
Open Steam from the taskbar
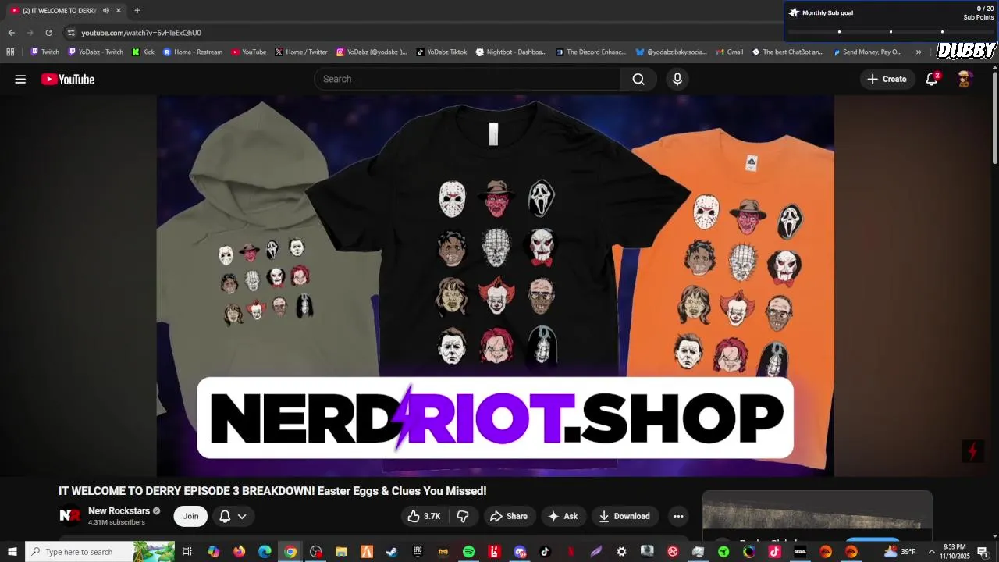coord(392,552)
